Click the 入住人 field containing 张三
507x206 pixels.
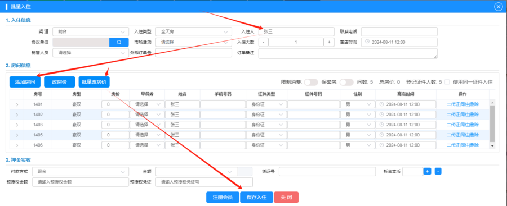click(x=296, y=31)
